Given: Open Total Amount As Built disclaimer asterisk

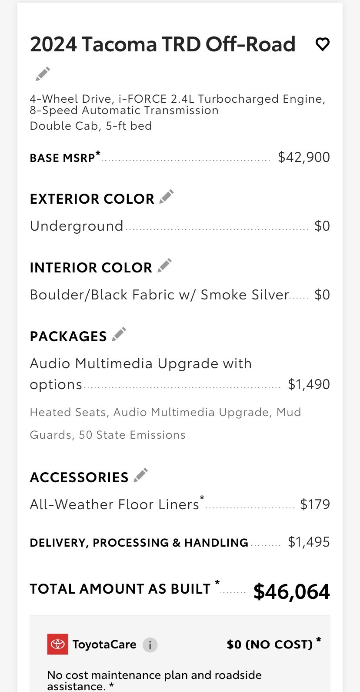Looking at the screenshot, I should point(217,583).
